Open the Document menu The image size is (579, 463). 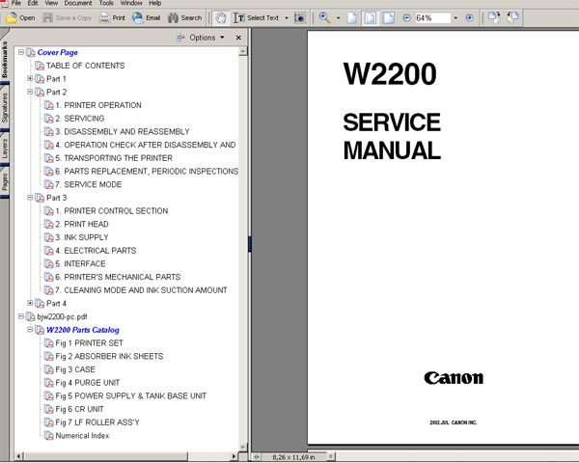(x=78, y=3)
